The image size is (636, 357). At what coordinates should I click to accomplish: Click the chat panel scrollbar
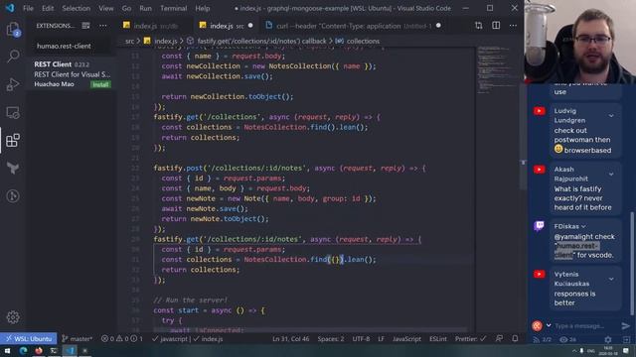point(632,263)
